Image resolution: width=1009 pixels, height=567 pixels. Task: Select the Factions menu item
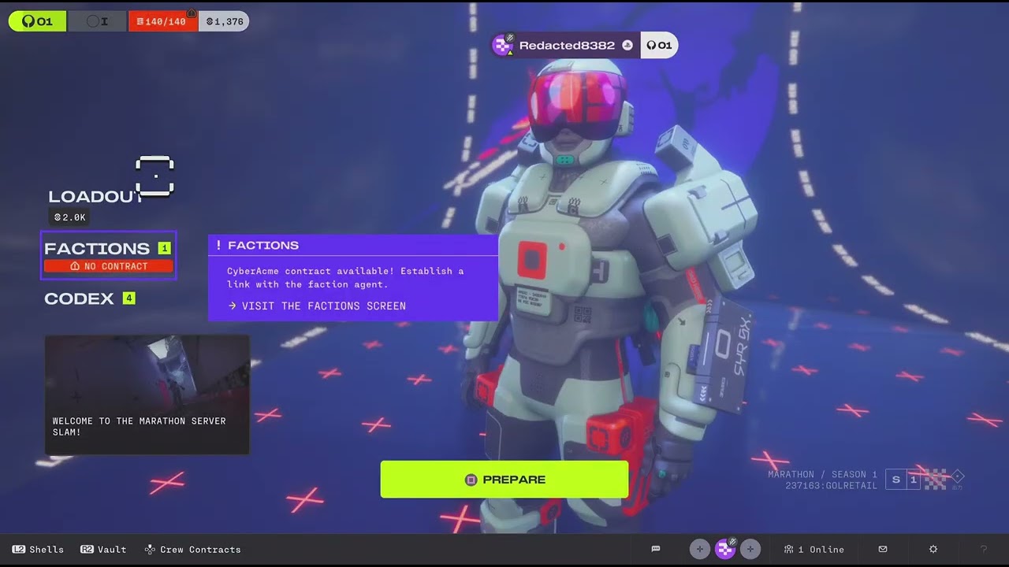coord(109,255)
